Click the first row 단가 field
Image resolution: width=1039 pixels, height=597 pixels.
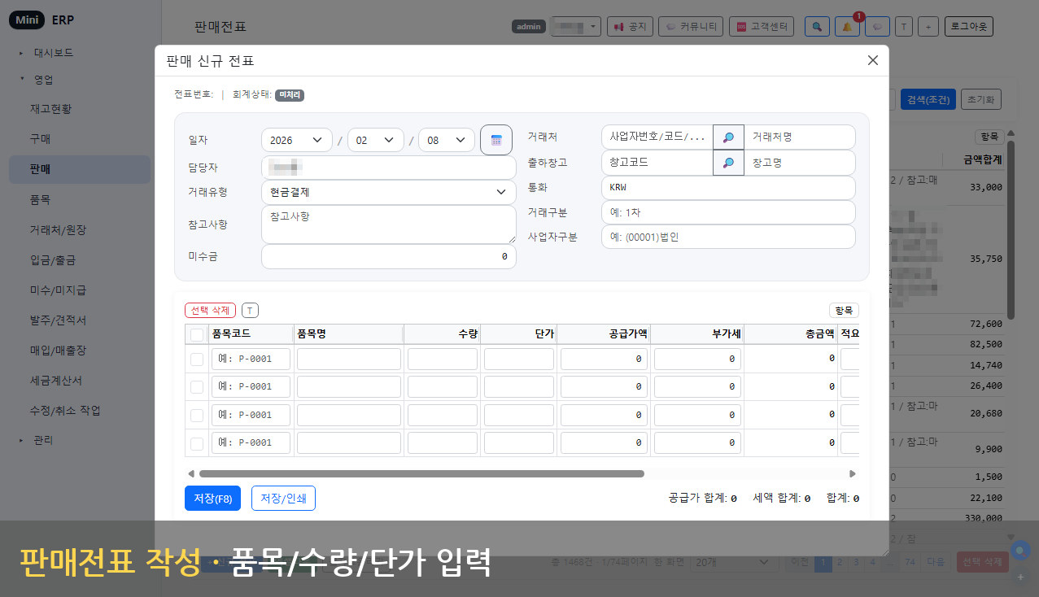519,359
